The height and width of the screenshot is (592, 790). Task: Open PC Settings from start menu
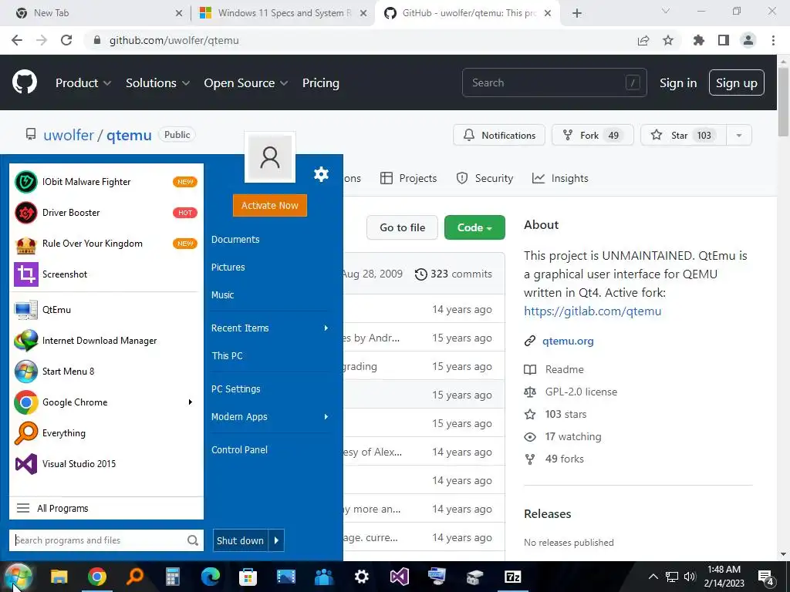[236, 389]
